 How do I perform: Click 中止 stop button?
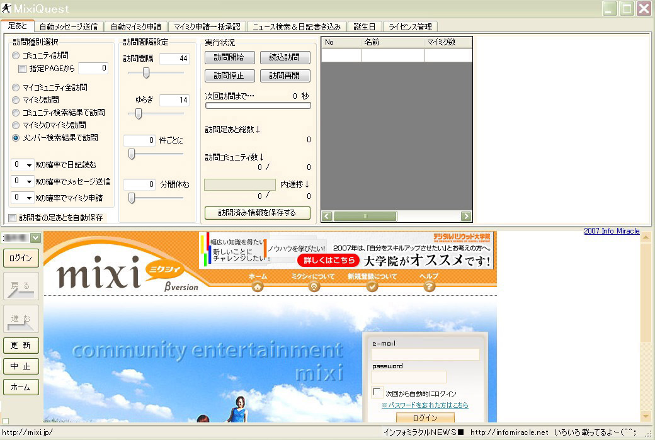pyautogui.click(x=21, y=366)
